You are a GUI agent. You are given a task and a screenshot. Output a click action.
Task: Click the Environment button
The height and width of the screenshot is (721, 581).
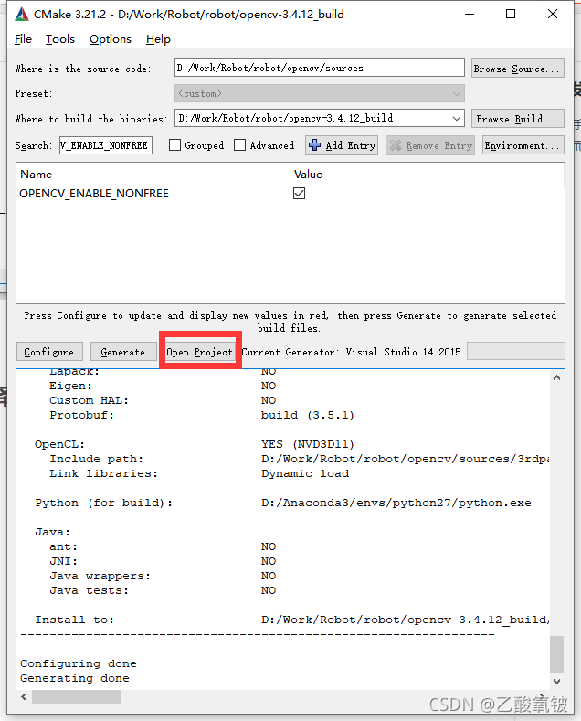coord(523,145)
